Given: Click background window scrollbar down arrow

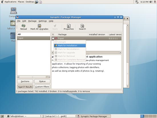Looking at the screenshot, I should tap(128, 86).
